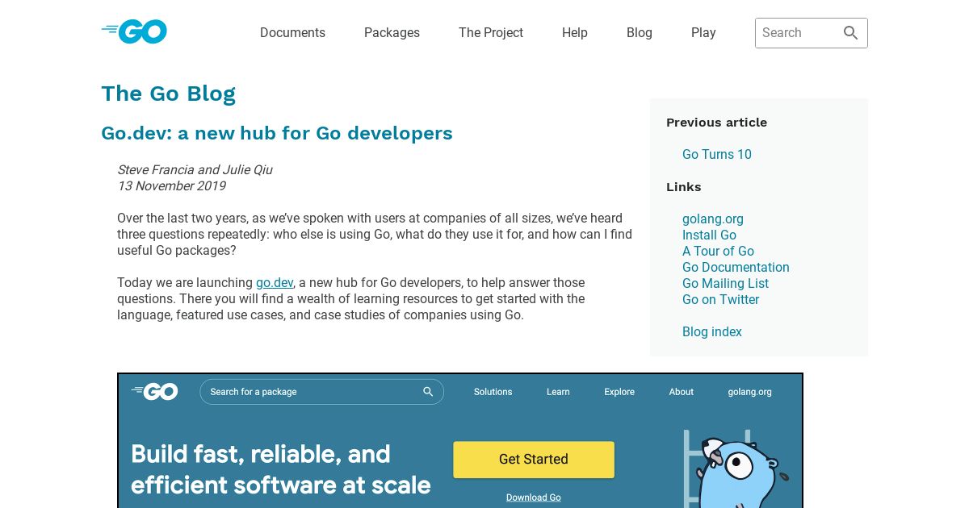
Task: Click the Go logo inside go.dev screenshot
Action: pos(154,392)
